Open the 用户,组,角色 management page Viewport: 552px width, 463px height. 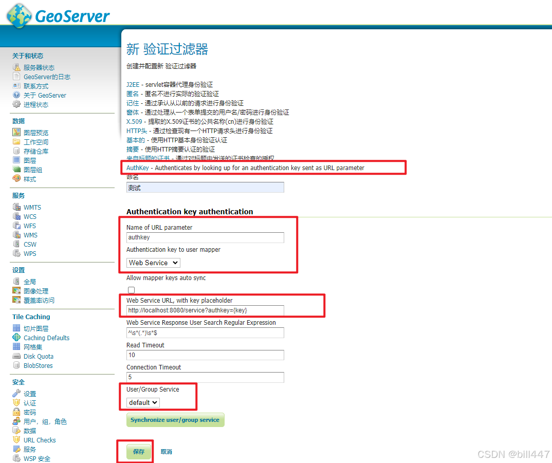(x=45, y=421)
